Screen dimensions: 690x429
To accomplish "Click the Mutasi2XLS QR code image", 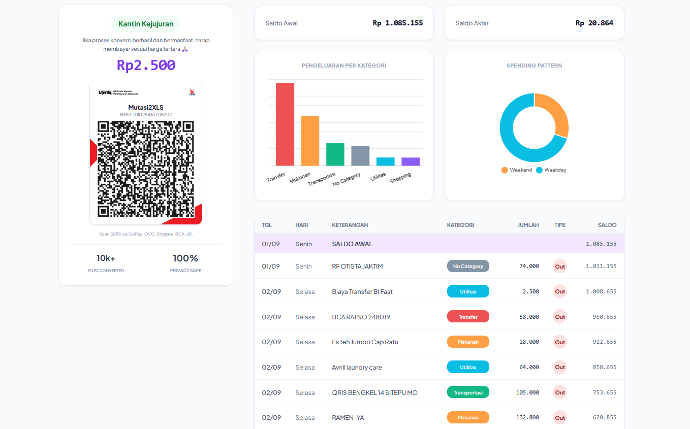I will (146, 169).
